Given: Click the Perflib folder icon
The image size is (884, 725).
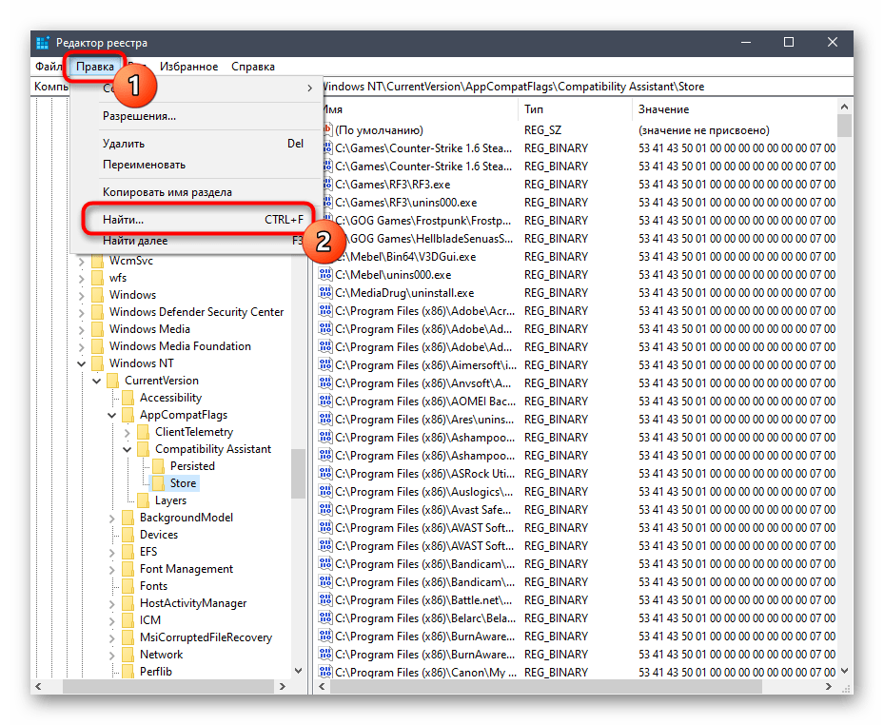Looking at the screenshot, I should coord(128,672).
